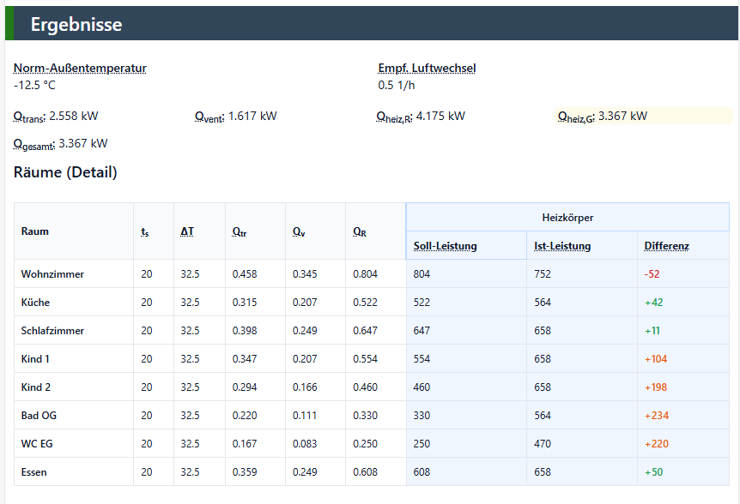Image resolution: width=740 pixels, height=504 pixels.
Task: Click the Differenz column header
Action: tap(666, 246)
